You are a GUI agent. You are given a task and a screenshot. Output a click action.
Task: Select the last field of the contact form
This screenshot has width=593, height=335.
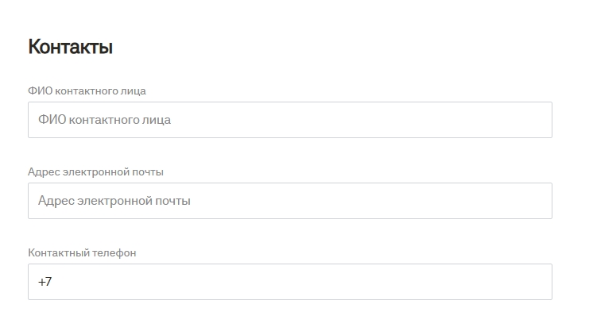coord(289,282)
